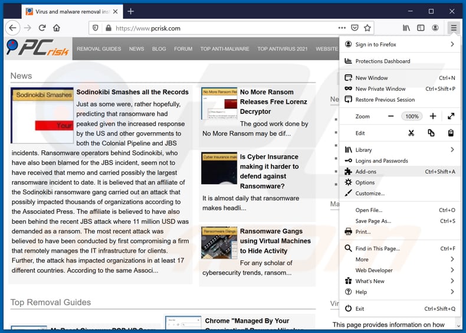466x333 pixels.
Task: Open No More Ransom Lorenz Decryptor article
Action: 274,102
